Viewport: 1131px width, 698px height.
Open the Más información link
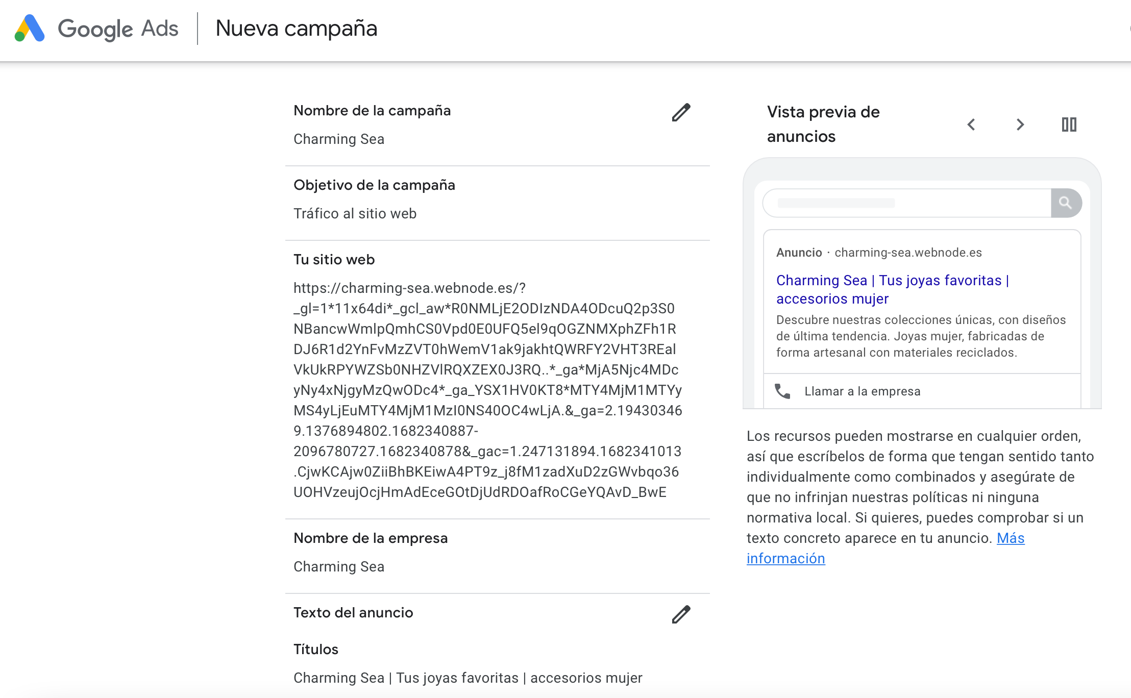(1011, 538)
